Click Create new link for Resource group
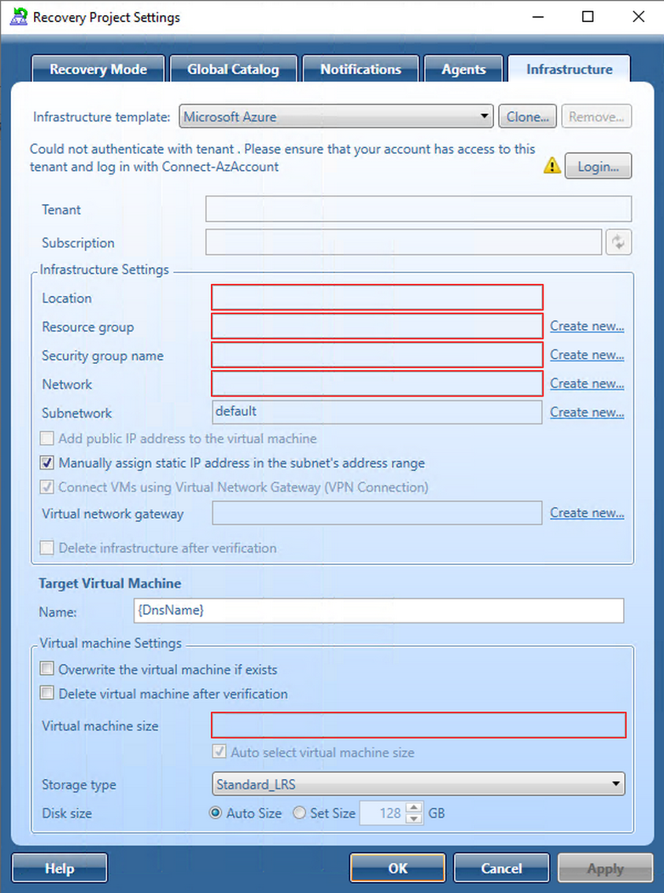Image resolution: width=664 pixels, height=893 pixels. 587,327
